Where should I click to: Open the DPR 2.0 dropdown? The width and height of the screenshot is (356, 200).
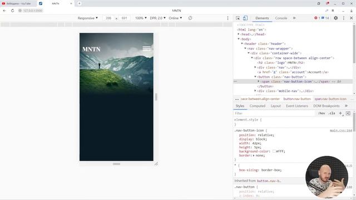[x=157, y=18]
